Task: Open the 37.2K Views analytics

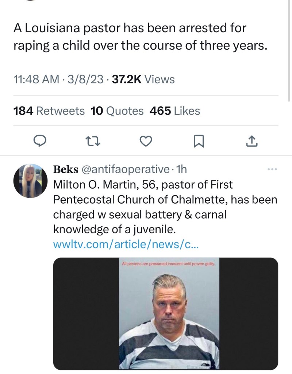Action: (143, 79)
